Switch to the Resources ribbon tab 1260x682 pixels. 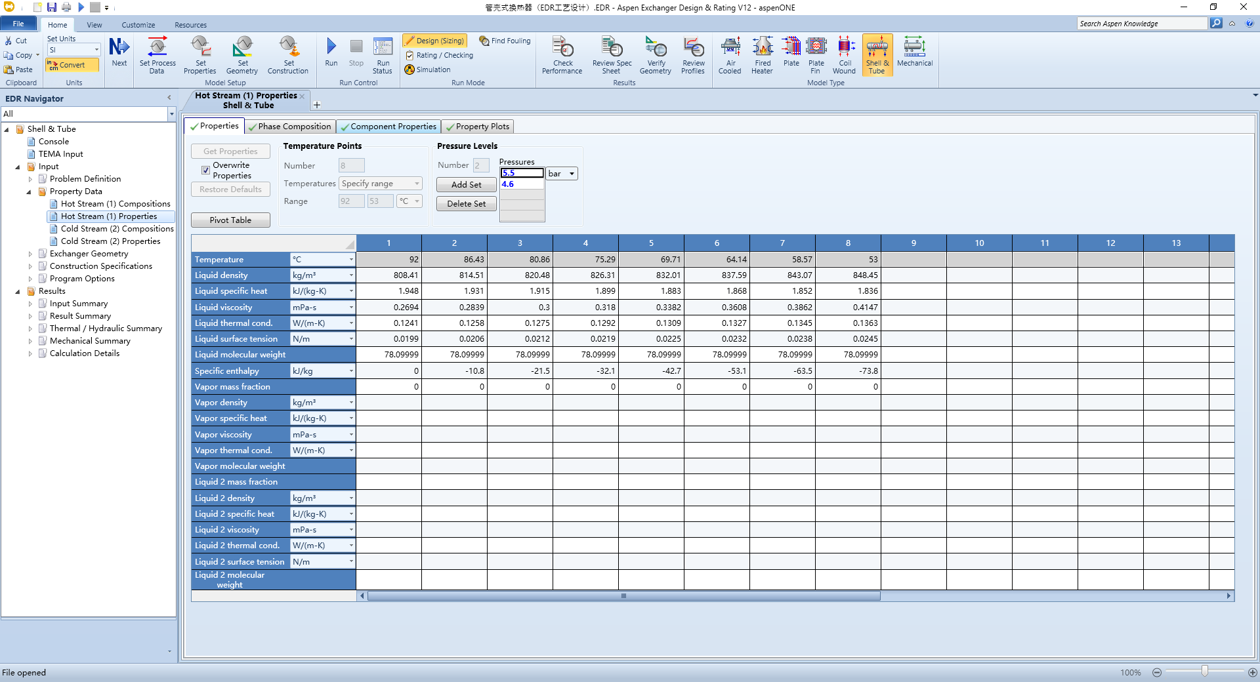pyautogui.click(x=191, y=25)
